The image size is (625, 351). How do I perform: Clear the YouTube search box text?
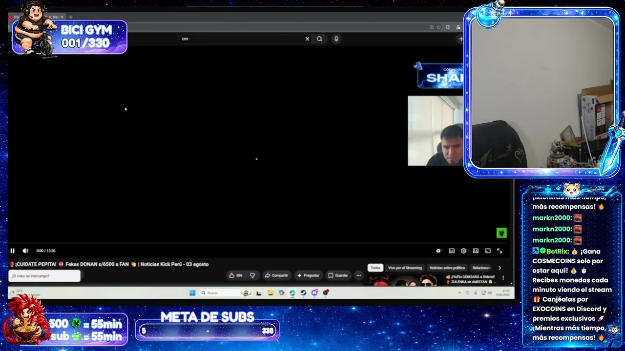click(307, 39)
